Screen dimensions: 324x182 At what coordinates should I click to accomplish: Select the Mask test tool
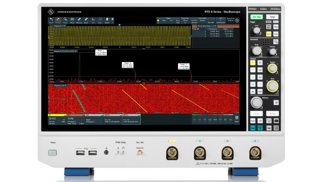[72, 20]
